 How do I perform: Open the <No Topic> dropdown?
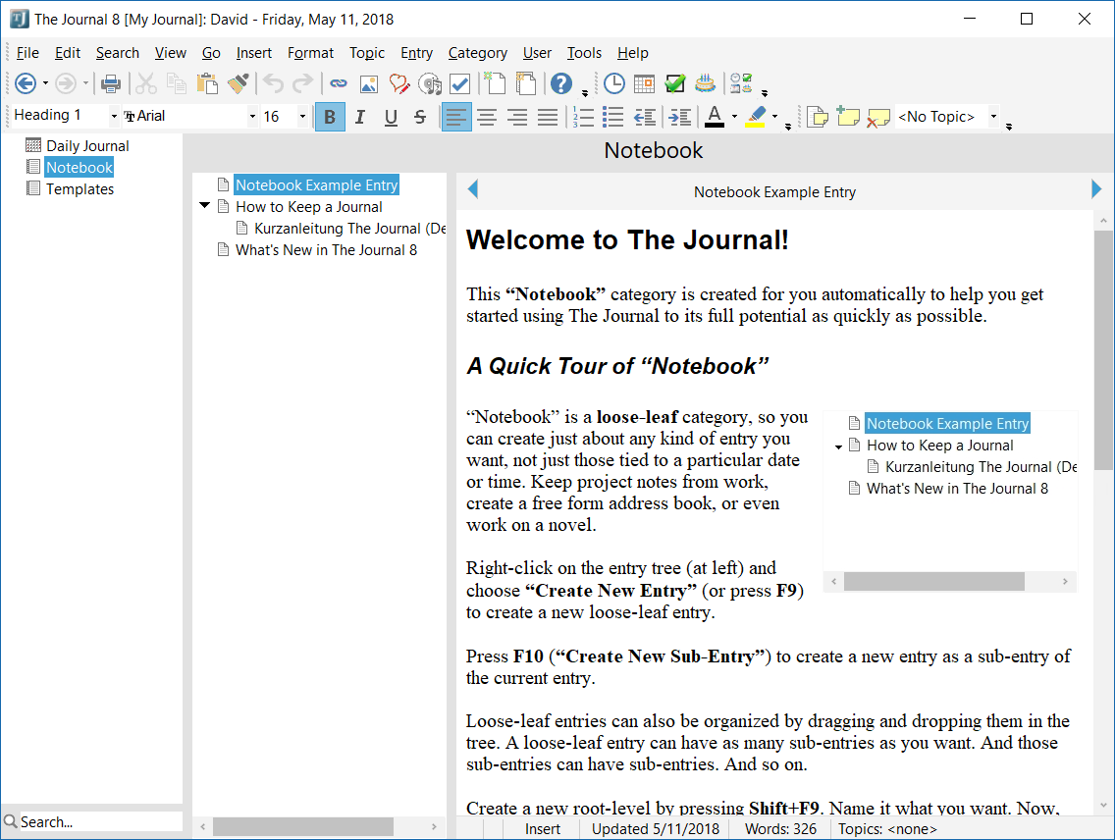point(993,116)
